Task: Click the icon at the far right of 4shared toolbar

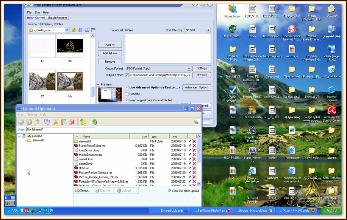Action: 197,122
